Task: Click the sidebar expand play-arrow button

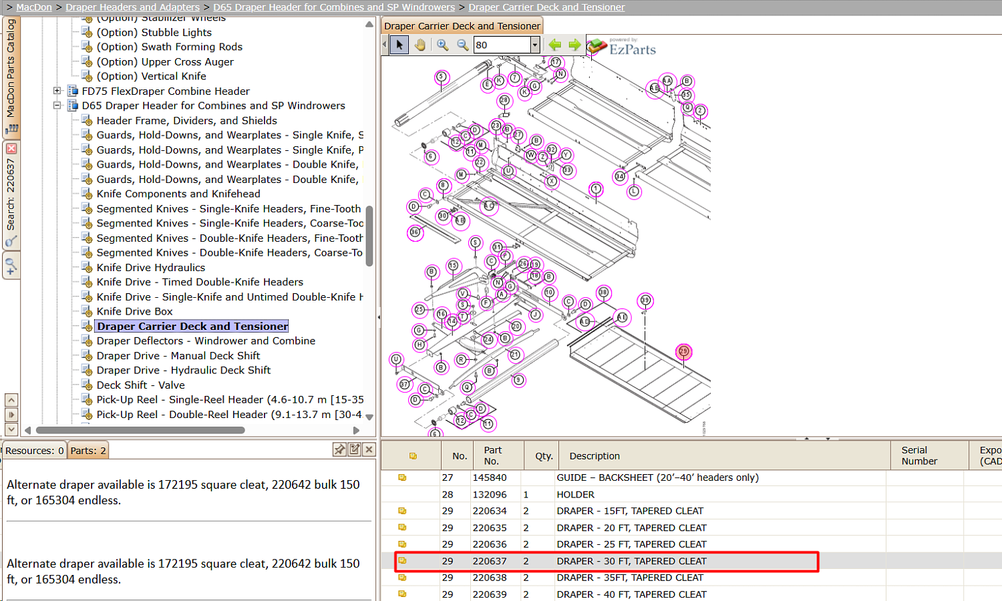Action: tap(11, 415)
